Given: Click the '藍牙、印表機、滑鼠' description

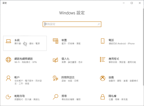Looking at the screenshot, I should [71, 44].
